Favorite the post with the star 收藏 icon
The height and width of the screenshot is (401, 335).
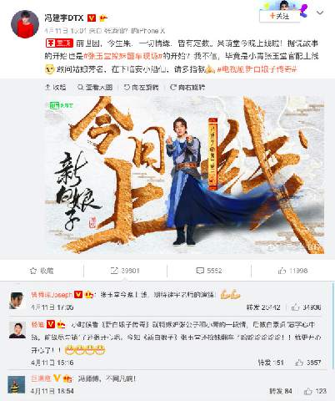click(x=42, y=271)
